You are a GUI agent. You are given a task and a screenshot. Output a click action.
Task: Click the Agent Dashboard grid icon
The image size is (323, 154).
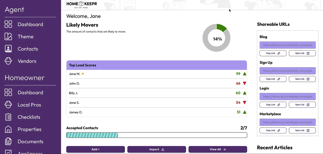[x=8, y=24]
